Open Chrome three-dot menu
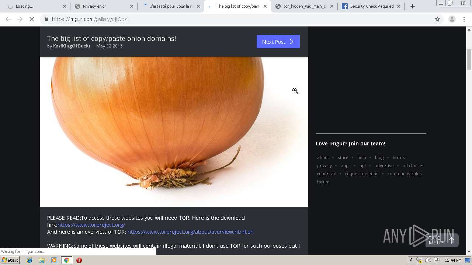This screenshot has width=472, height=265. tap(464, 19)
